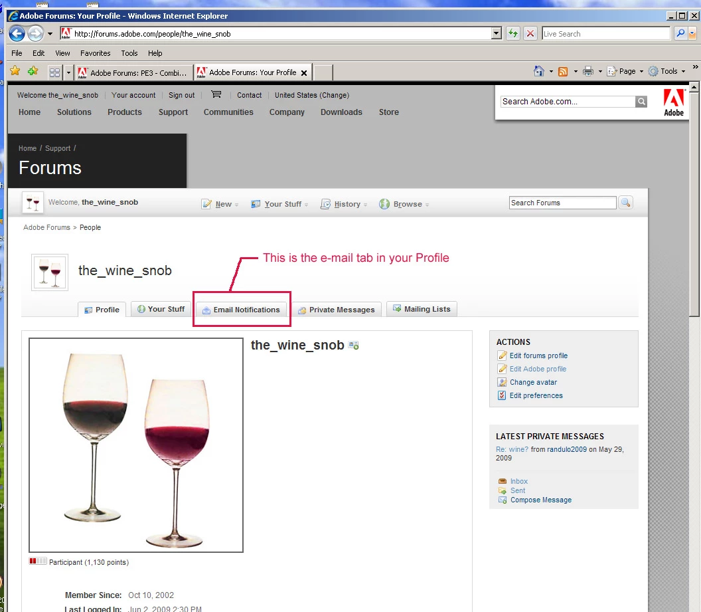Click the RSS Feeds icon
This screenshot has width=701, height=612.
[563, 72]
